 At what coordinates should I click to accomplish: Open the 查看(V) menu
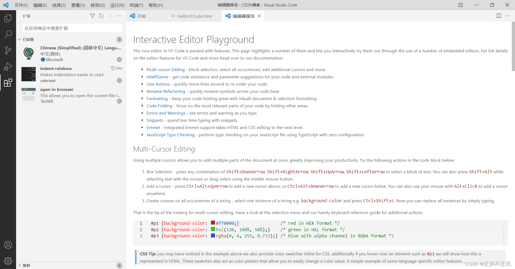click(x=78, y=5)
